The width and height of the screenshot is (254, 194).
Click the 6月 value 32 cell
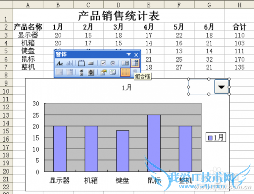pyautogui.click(x=209, y=59)
